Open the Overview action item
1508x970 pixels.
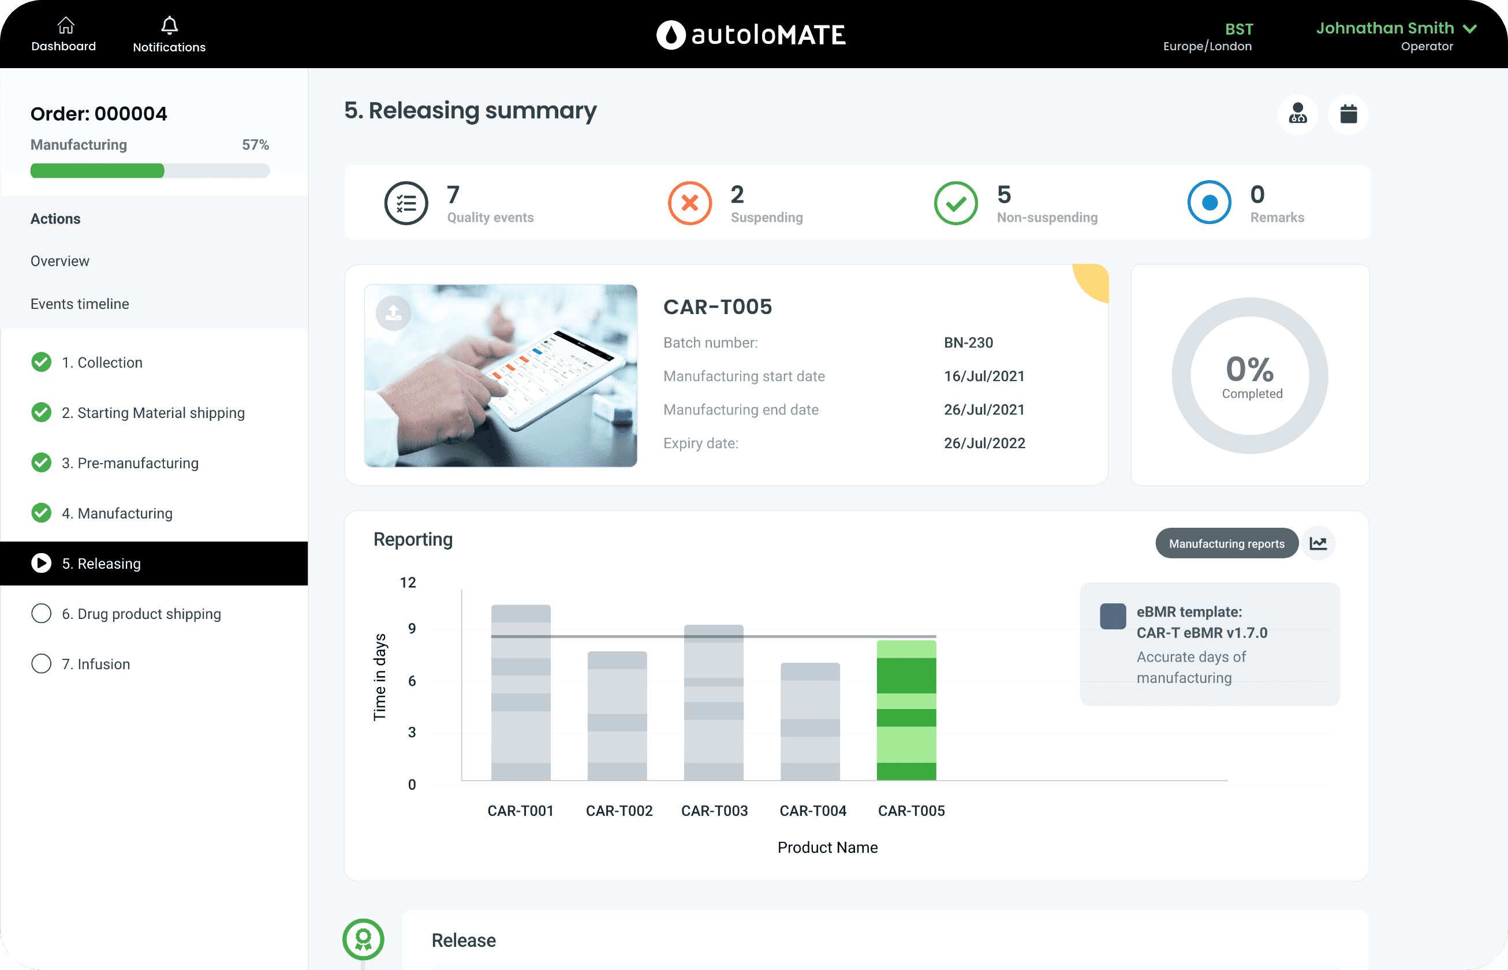(60, 261)
